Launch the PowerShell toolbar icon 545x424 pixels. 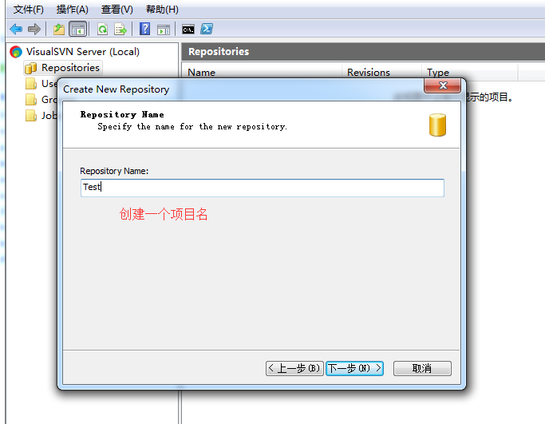coord(207,29)
